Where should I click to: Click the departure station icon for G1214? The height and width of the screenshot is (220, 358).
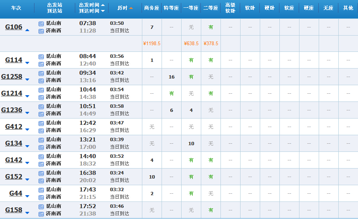(41, 90)
